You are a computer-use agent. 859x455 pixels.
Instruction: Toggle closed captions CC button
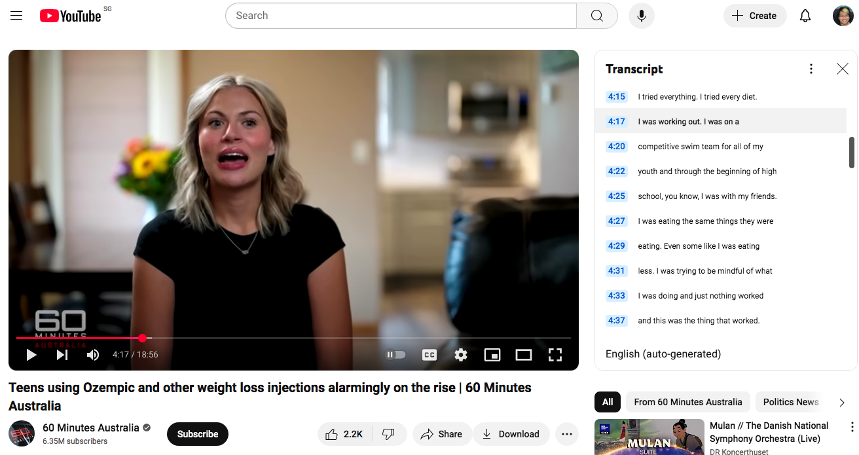(430, 355)
